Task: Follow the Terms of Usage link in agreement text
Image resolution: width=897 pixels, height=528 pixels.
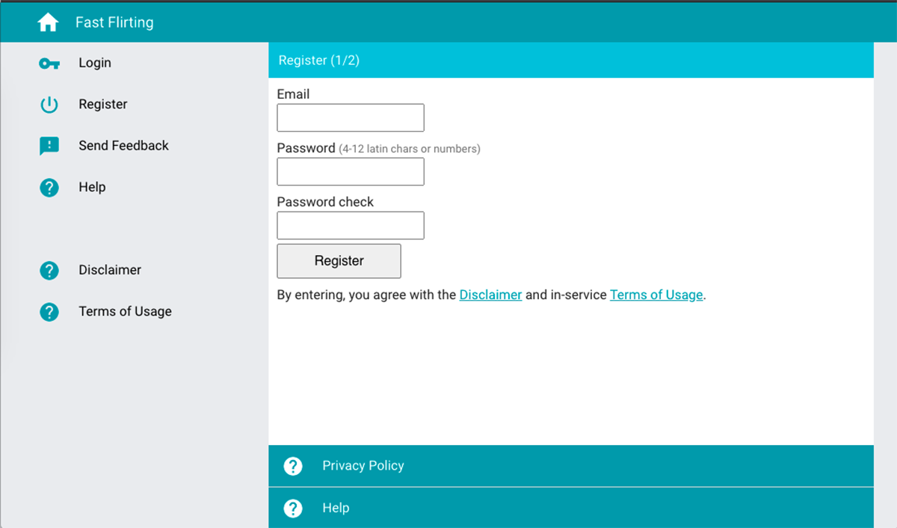Action: (x=656, y=295)
